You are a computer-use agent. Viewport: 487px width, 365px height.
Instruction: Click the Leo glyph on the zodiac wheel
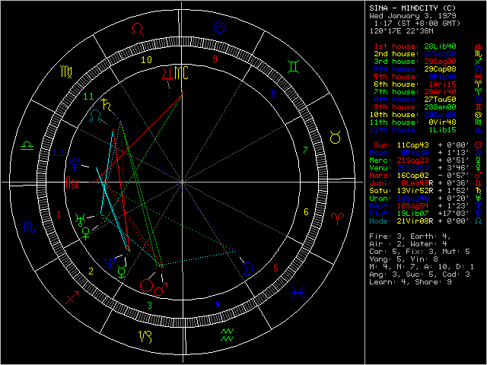(138, 29)
